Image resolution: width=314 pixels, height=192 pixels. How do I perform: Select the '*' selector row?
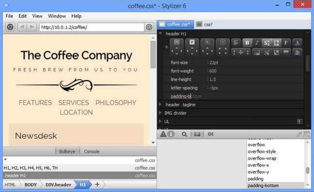[x=79, y=160]
